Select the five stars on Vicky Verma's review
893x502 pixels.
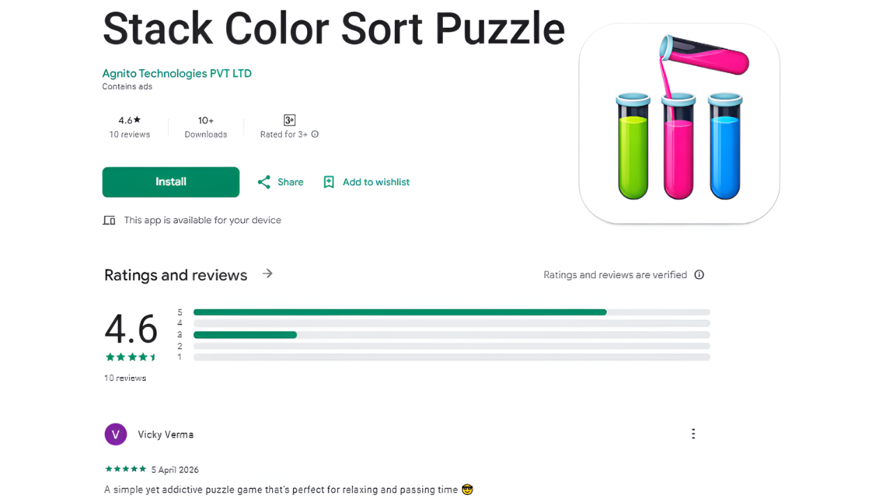(126, 469)
